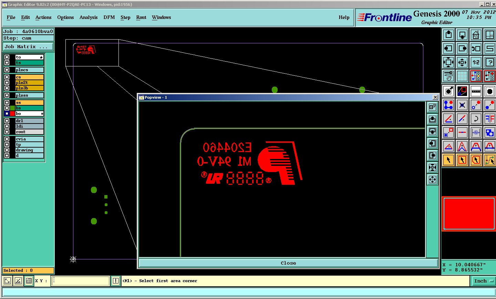The image size is (496, 299).
Task: Open the tools and palette settings icon
Action: 448,76
